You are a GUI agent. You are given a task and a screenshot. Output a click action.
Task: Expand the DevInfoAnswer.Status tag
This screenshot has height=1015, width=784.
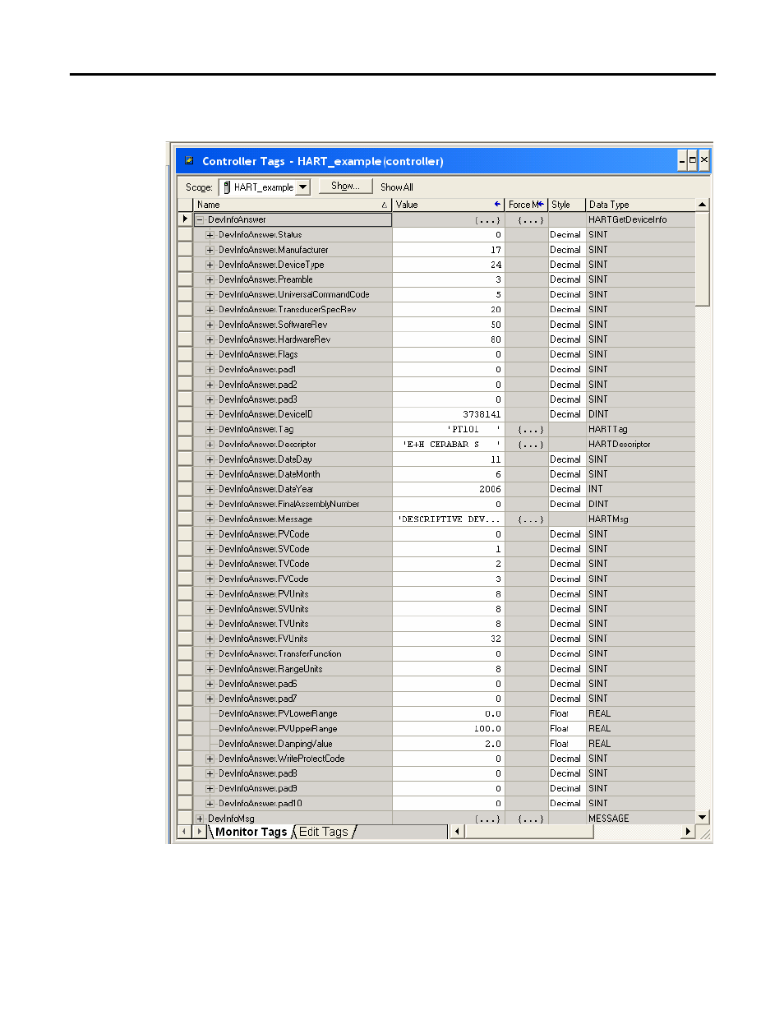pyautogui.click(x=210, y=235)
